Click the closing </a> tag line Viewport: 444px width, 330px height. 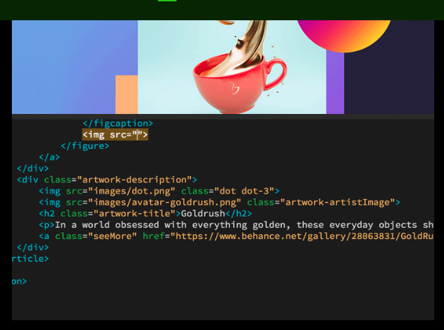click(x=49, y=157)
